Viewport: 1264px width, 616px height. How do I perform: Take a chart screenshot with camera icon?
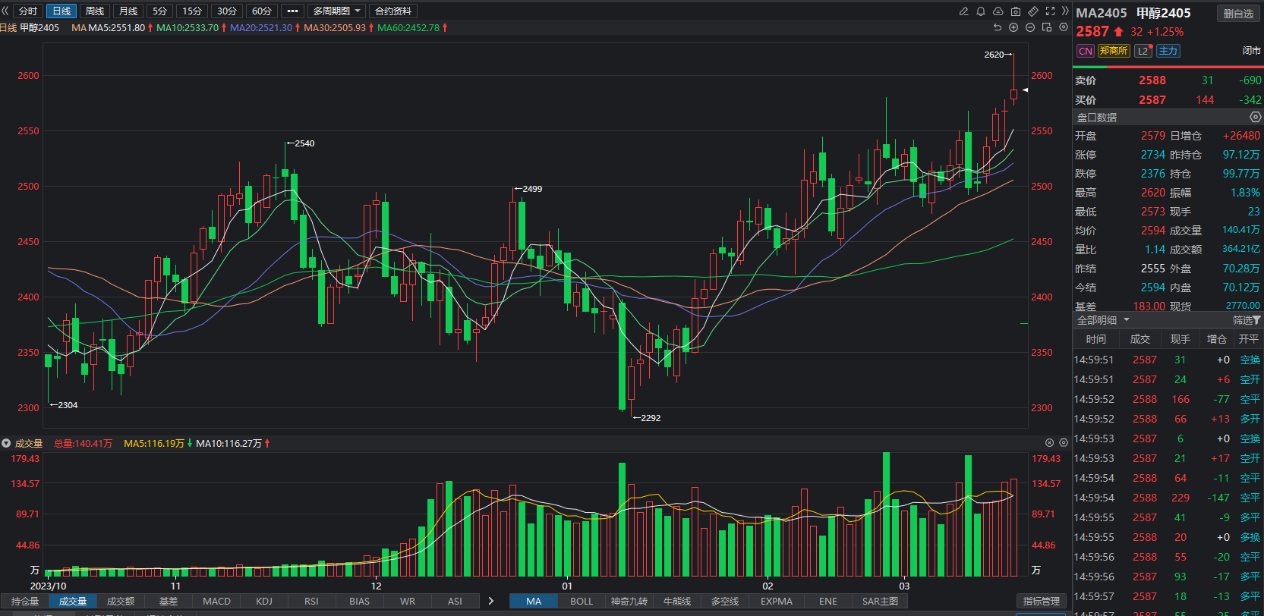click(x=1016, y=11)
